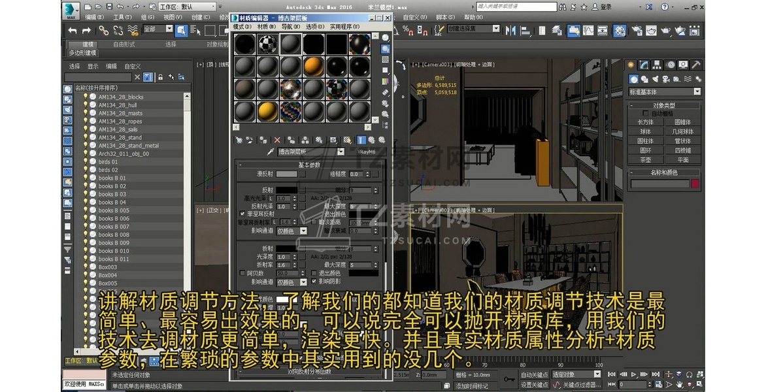Click the Align tool icon
766x392 pixels.
(x=525, y=31)
